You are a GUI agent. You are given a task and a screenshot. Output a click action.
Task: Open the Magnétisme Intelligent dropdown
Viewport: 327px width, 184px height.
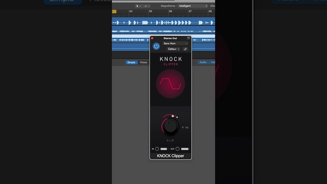pos(193,6)
